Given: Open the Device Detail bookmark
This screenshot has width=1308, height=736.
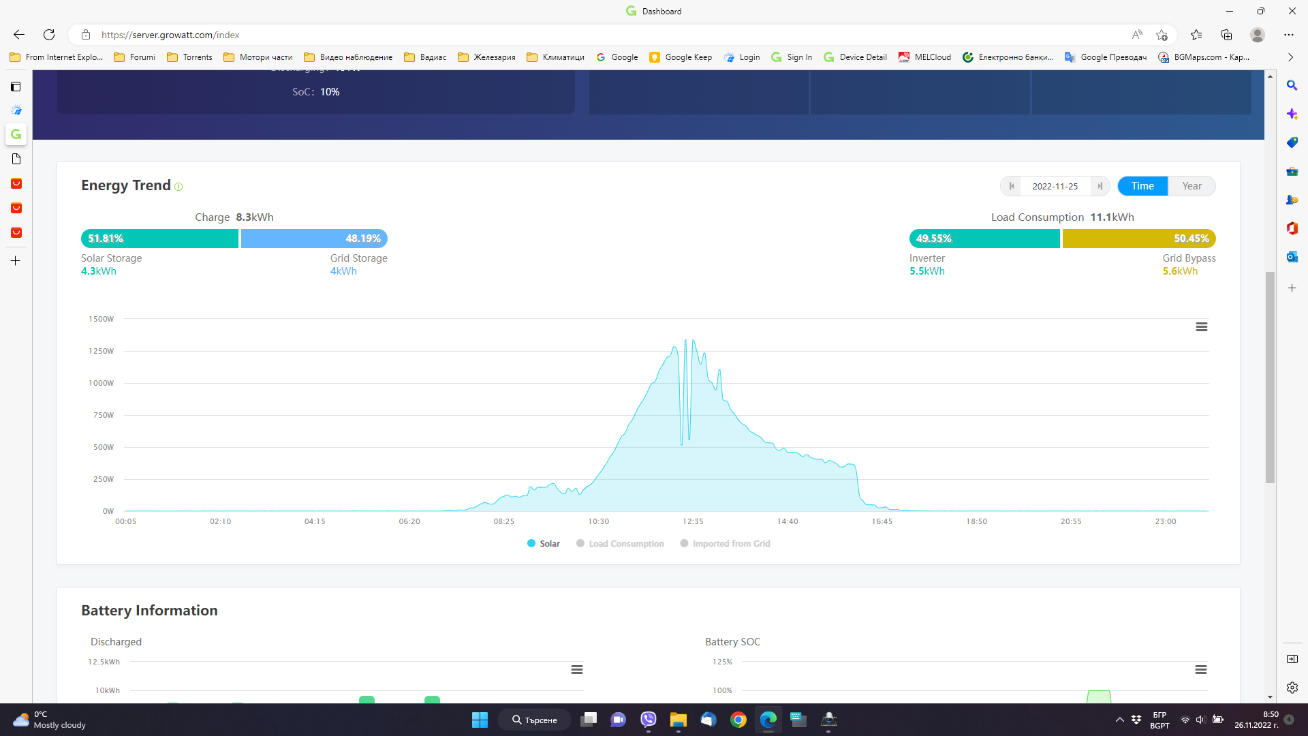Looking at the screenshot, I should [x=855, y=57].
